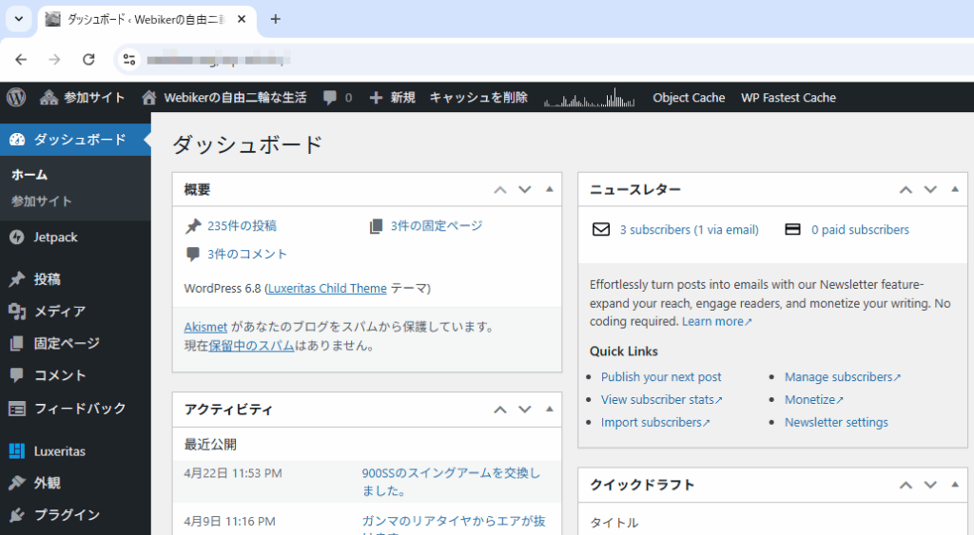This screenshot has width=974, height=535.
Task: Open 0 paid subscribers link
Action: [x=860, y=230]
